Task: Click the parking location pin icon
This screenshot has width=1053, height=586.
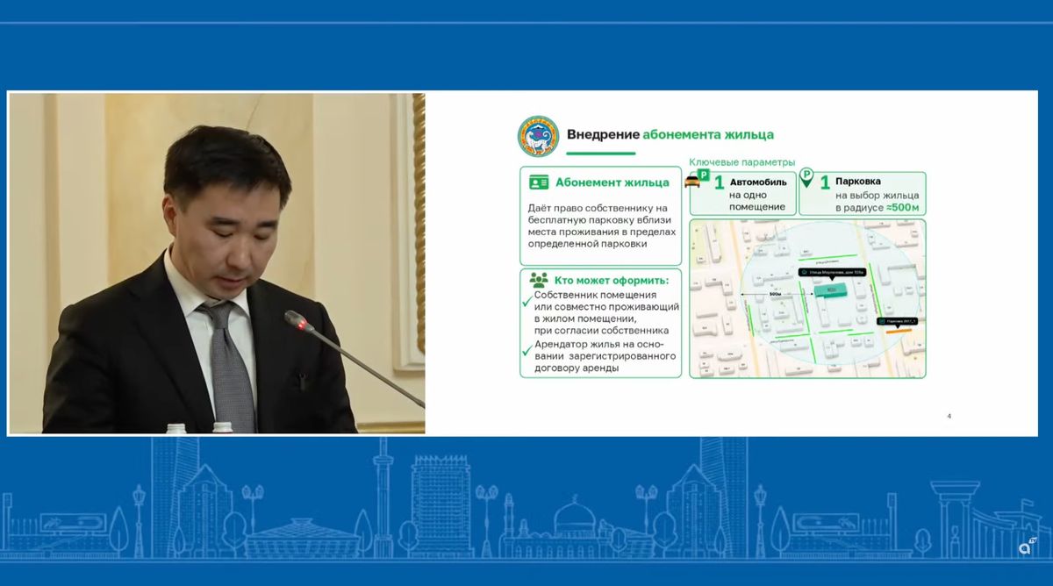Action: (x=806, y=179)
